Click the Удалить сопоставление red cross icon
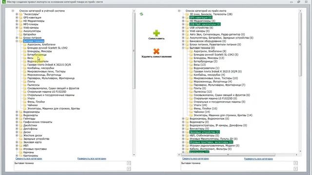The height and width of the screenshot is (175, 312). (156, 51)
